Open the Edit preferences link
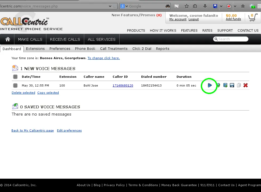Screen dimensions: 261x192 click(69, 130)
